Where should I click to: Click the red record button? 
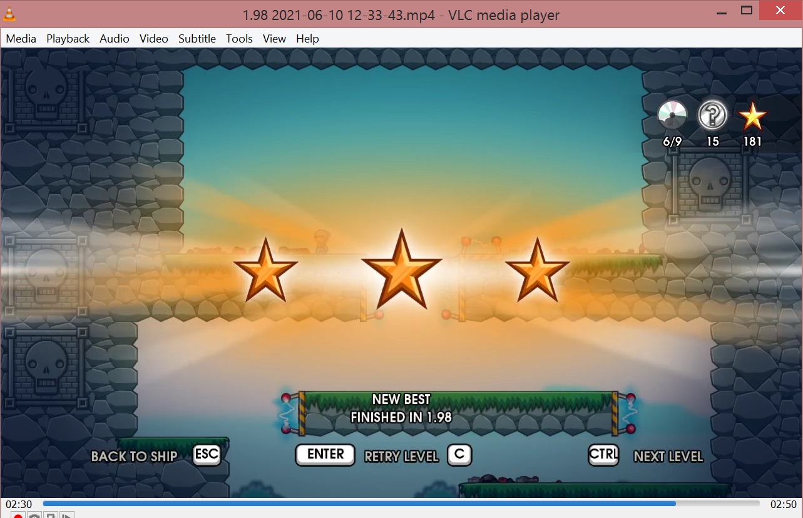[x=18, y=515]
